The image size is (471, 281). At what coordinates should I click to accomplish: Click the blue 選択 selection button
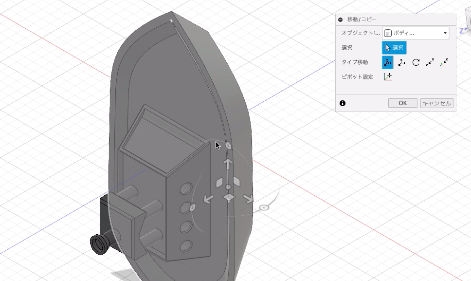(x=394, y=48)
